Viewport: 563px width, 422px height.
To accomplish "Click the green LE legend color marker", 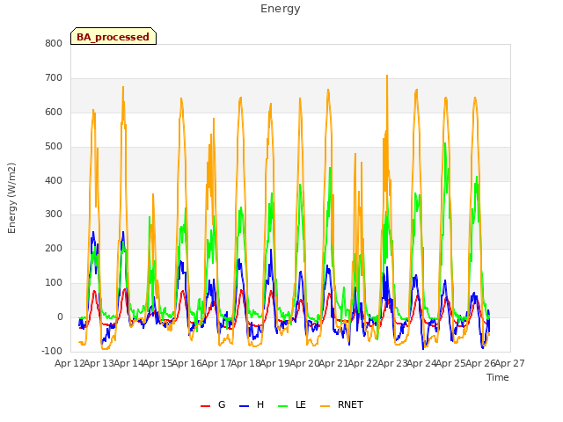I will click(283, 406).
